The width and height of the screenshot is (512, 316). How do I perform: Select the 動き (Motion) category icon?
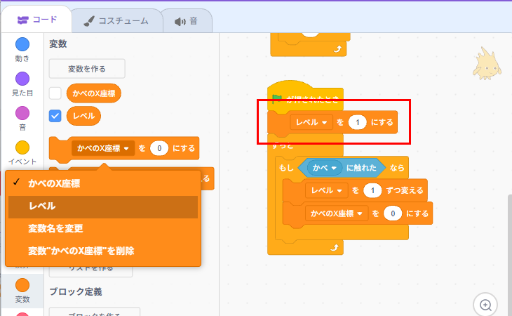click(x=22, y=44)
